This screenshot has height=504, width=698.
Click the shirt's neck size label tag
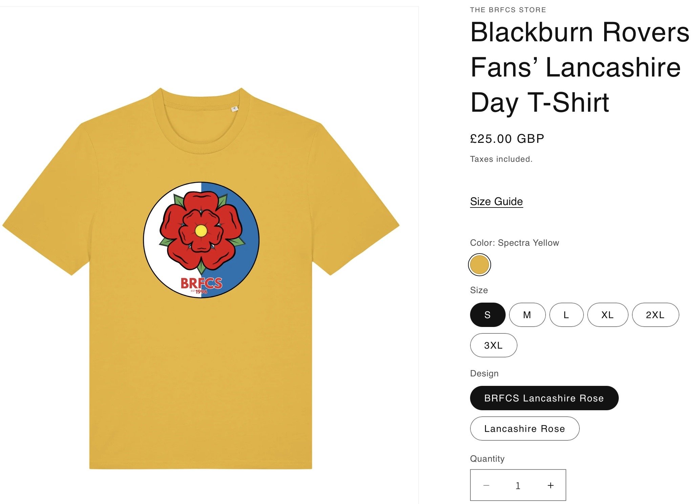click(234, 109)
